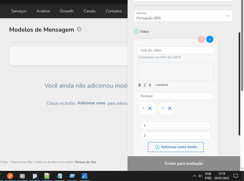The width and height of the screenshot is (244, 181).
Task: Open the volume control
Action: 200,176
